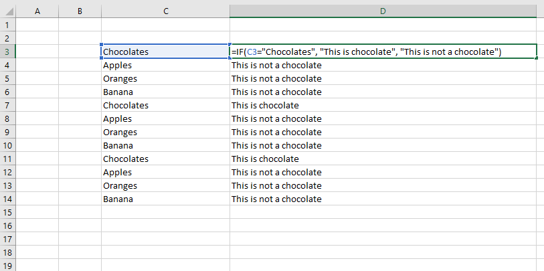Click "This is chocolate" in row 11
544x271 pixels.
[265, 159]
